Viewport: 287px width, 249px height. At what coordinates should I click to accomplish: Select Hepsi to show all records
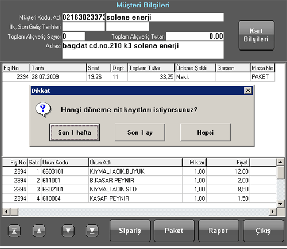(205, 132)
